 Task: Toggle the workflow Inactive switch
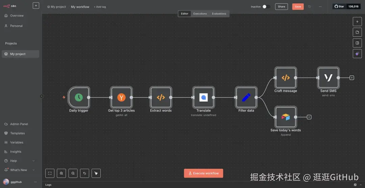click(x=267, y=7)
